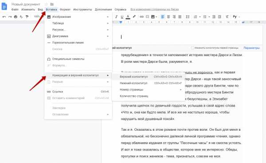Open the text color picker
The image size is (266, 163).
point(128,17)
